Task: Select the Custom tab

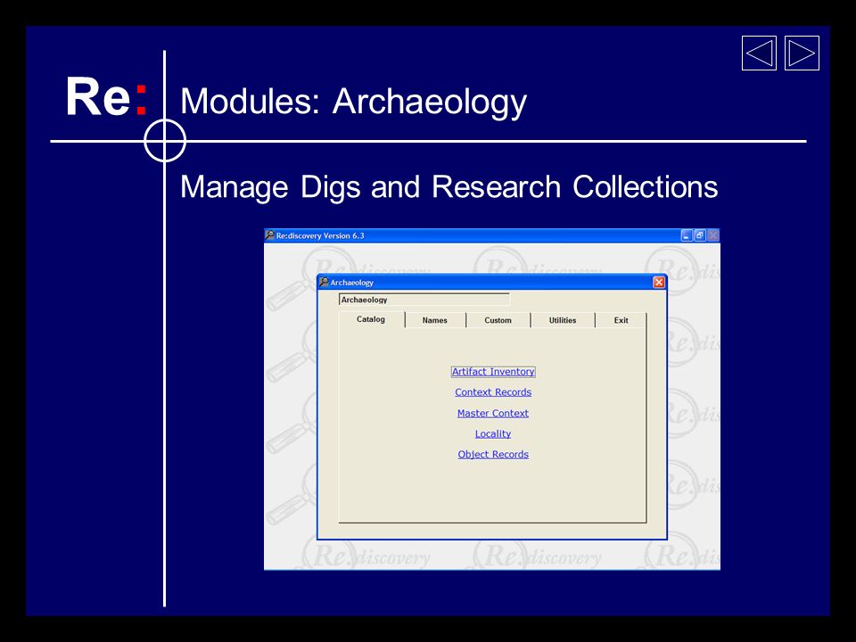Action: 498,320
